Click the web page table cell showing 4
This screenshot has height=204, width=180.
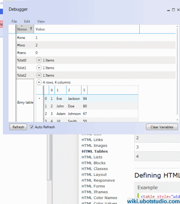click(x=157, y=156)
